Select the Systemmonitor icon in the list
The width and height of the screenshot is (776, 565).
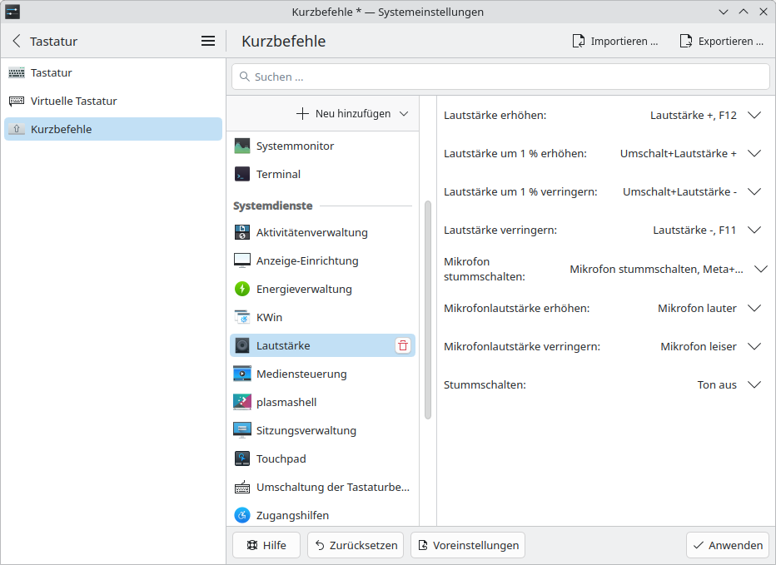242,146
